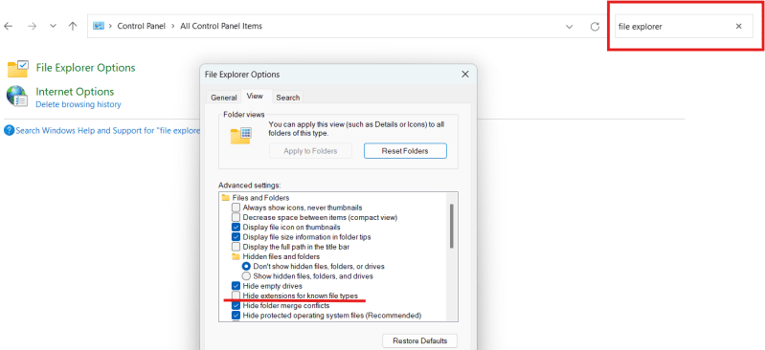Enable Decrease space between items checkbox
Screen dimensions: 765x350
tap(236, 217)
